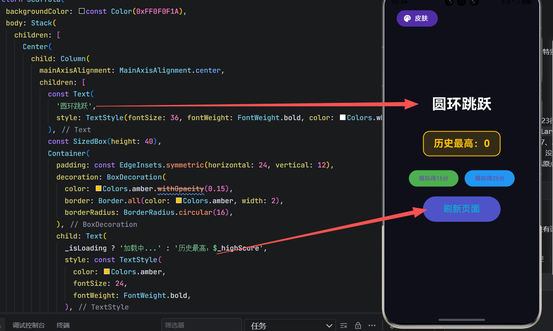Click 'child: Column(' in code
Screen dimensions: 553x331
(60, 59)
